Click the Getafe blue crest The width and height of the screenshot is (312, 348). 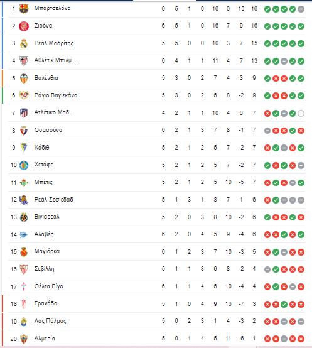pyautogui.click(x=24, y=165)
